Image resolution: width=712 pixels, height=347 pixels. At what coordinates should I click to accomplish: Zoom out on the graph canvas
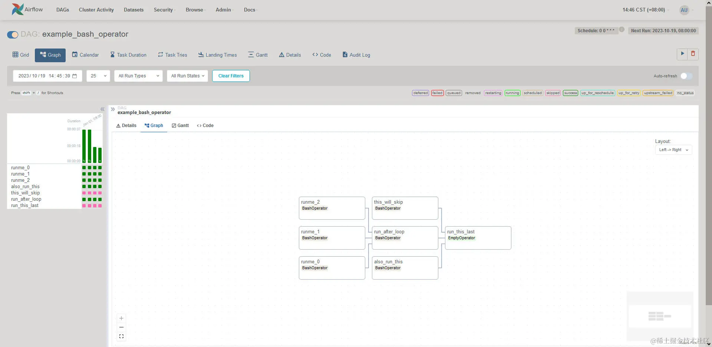click(x=121, y=327)
